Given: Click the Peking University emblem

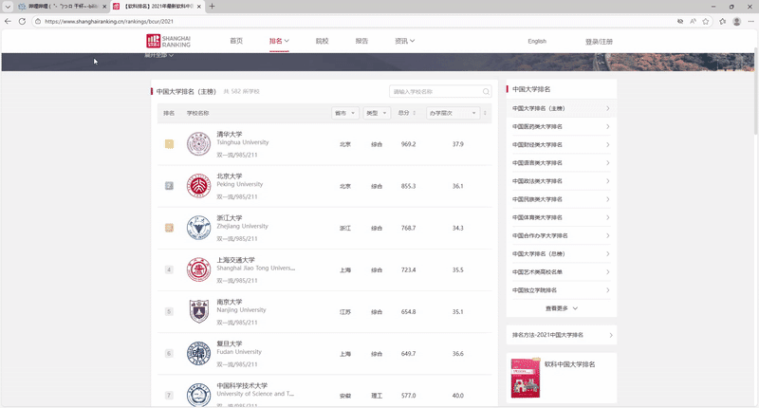Looking at the screenshot, I should [x=198, y=186].
